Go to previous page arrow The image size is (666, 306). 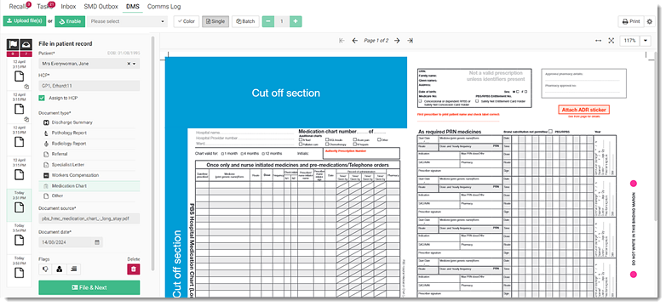[x=355, y=41]
